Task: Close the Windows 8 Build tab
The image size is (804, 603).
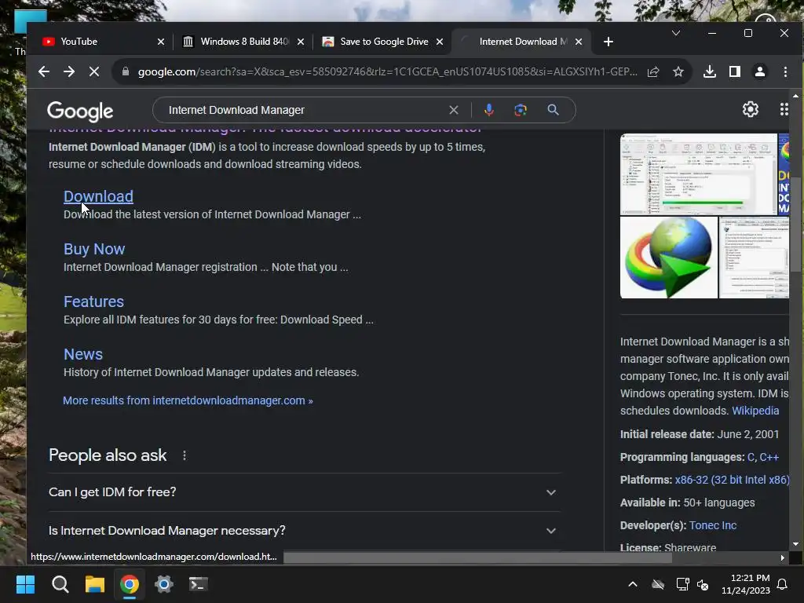Action: 301,42
